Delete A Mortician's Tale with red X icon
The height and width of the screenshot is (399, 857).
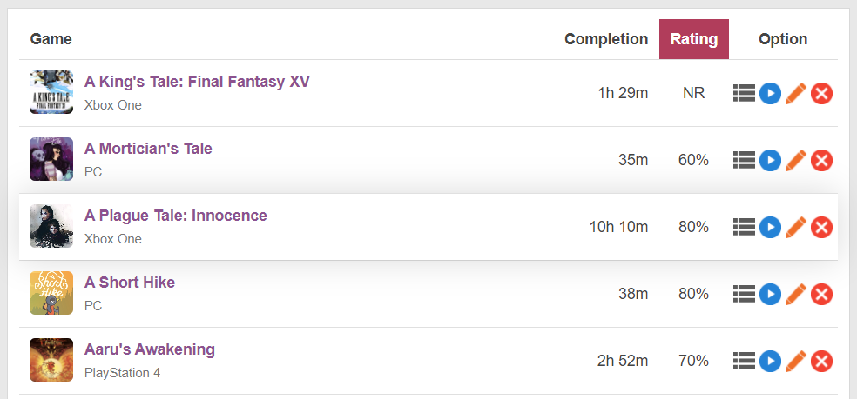click(x=821, y=160)
